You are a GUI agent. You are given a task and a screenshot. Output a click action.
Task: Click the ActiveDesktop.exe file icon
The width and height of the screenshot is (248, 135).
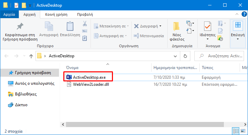[69, 77]
